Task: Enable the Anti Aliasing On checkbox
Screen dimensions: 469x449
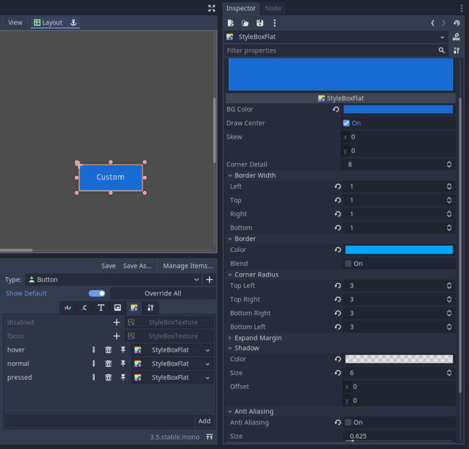Action: coord(348,423)
